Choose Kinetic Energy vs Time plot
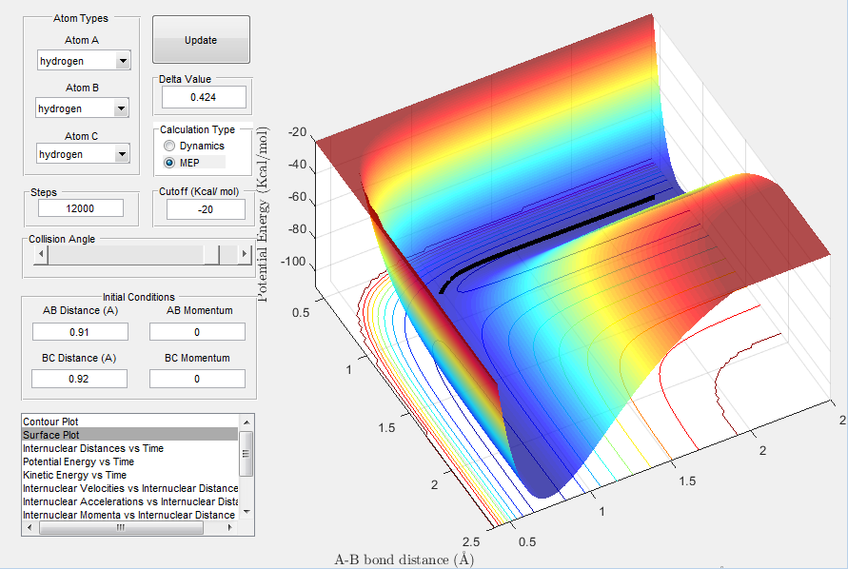Image resolution: width=848 pixels, height=569 pixels. [72, 475]
